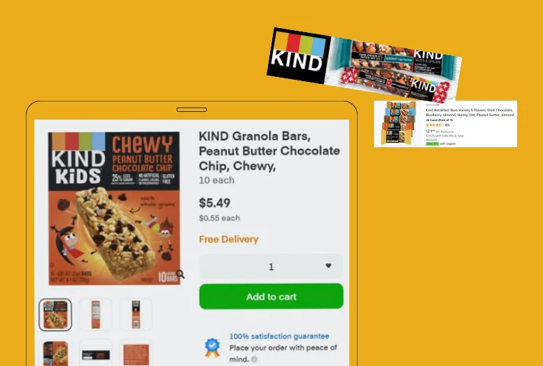
Task: Click the green Add to cart button
Action: coord(271,297)
